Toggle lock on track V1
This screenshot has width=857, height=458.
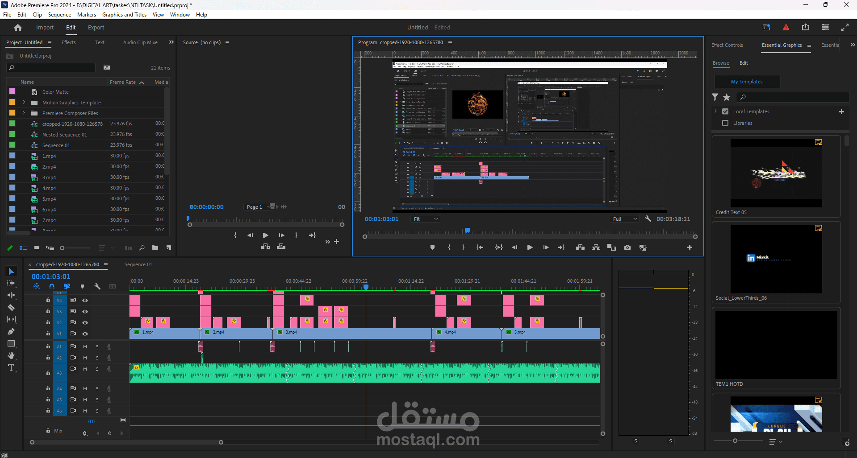coord(48,334)
